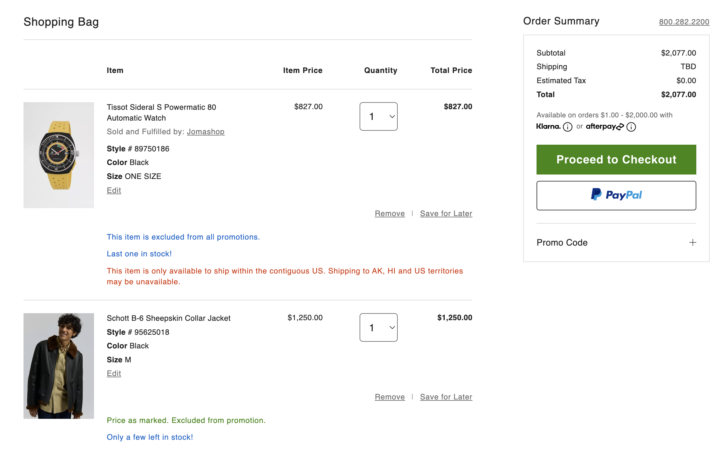Remove the Tissot watch from bag
This screenshot has width=723, height=455.
(389, 214)
